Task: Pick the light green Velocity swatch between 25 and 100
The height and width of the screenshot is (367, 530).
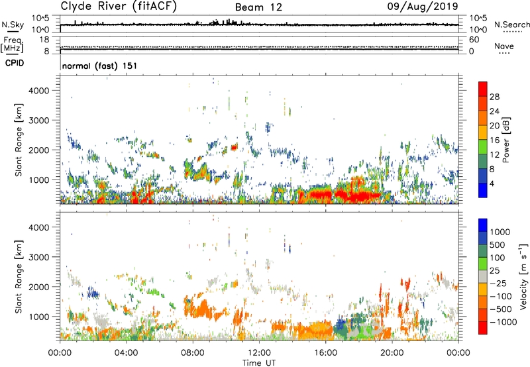Action: point(483,264)
